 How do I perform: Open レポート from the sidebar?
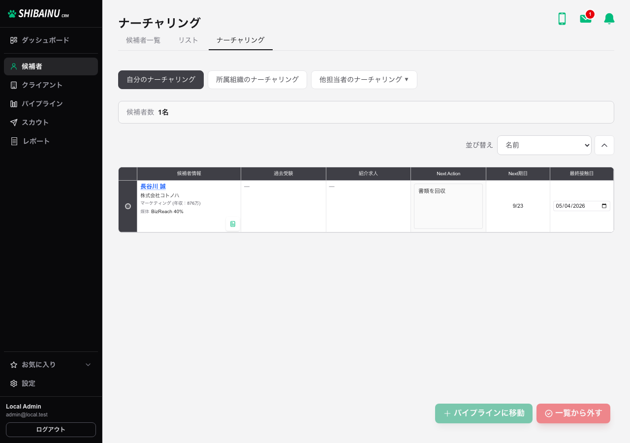tap(51, 141)
